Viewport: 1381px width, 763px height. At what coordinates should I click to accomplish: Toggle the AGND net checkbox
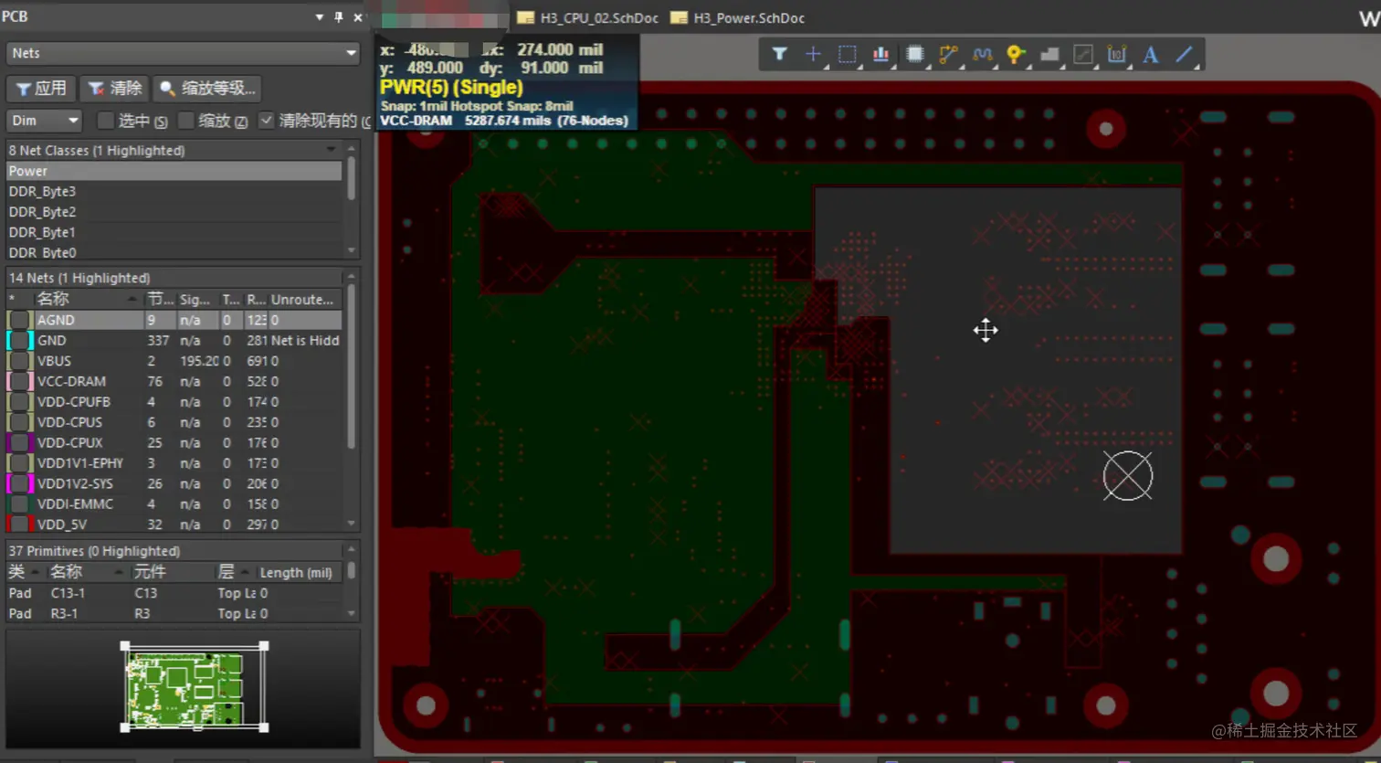tap(19, 320)
